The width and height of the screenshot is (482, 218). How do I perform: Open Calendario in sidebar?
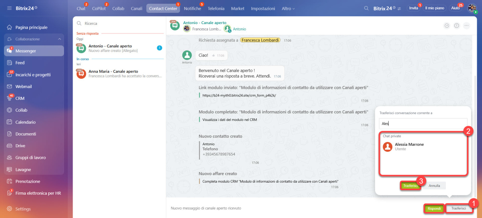coord(34,122)
